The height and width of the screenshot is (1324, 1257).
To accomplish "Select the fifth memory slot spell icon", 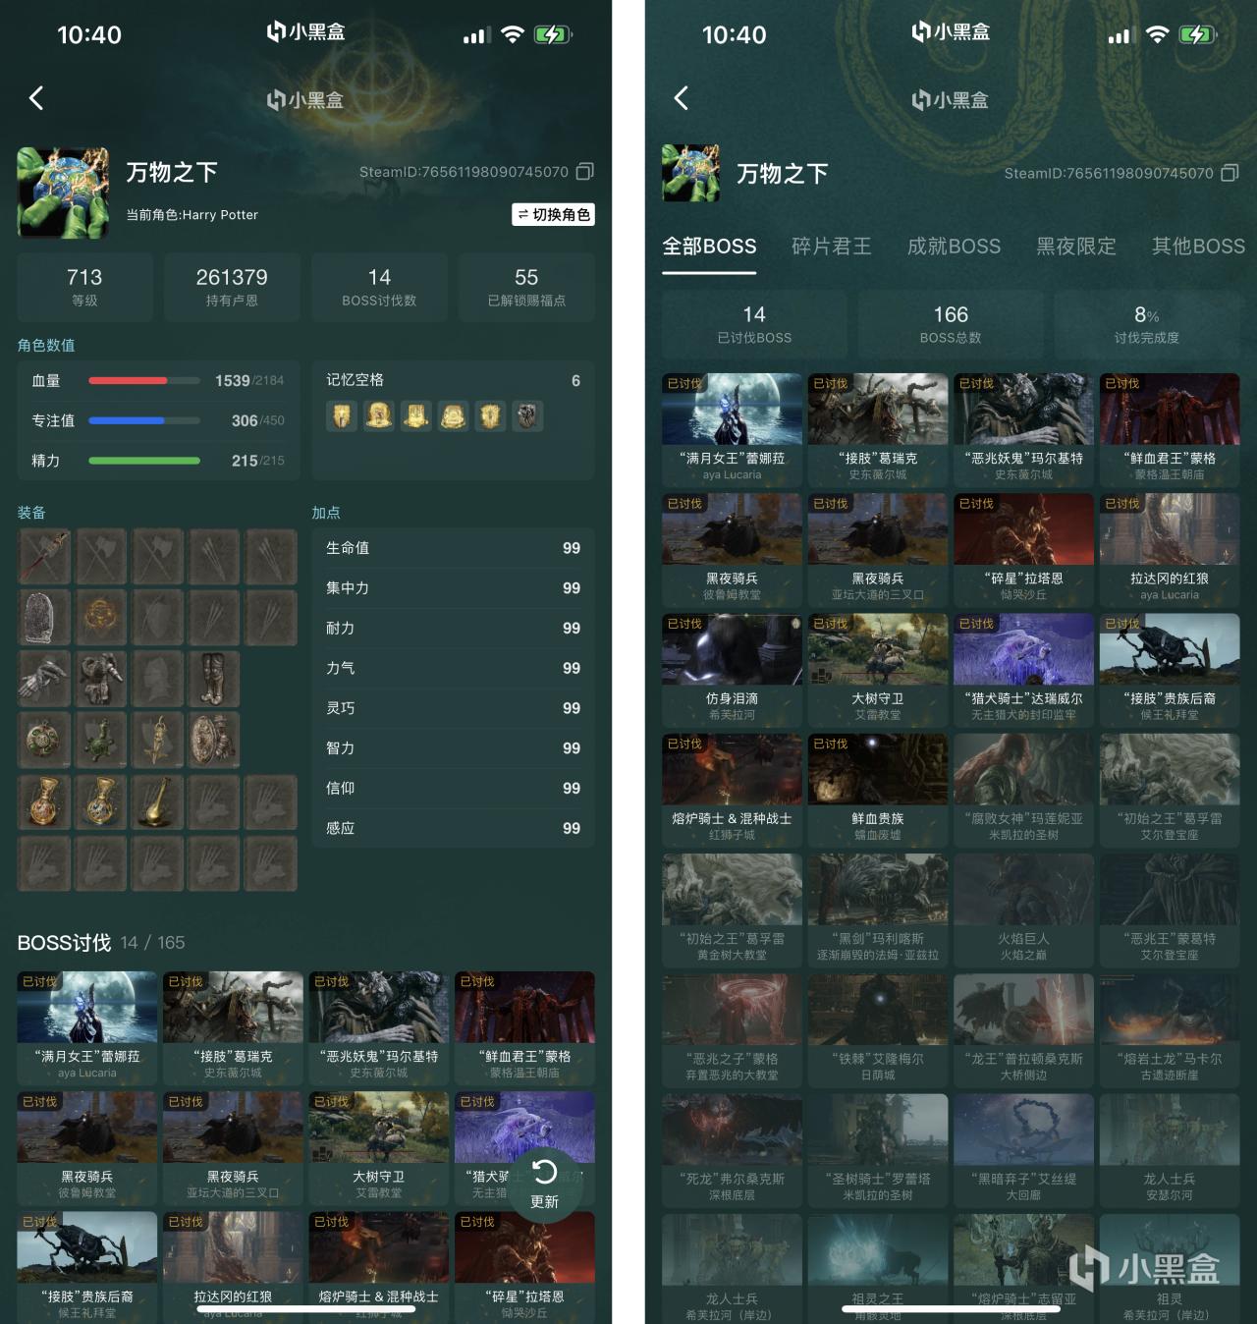I will click(490, 416).
